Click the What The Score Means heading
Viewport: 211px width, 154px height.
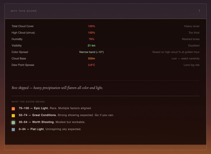28,102
